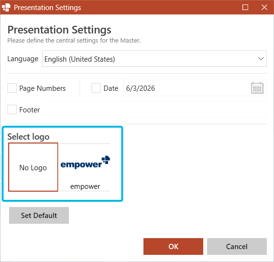Tick the Date checkbox
This screenshot has height=262, width=274.
[96, 88]
